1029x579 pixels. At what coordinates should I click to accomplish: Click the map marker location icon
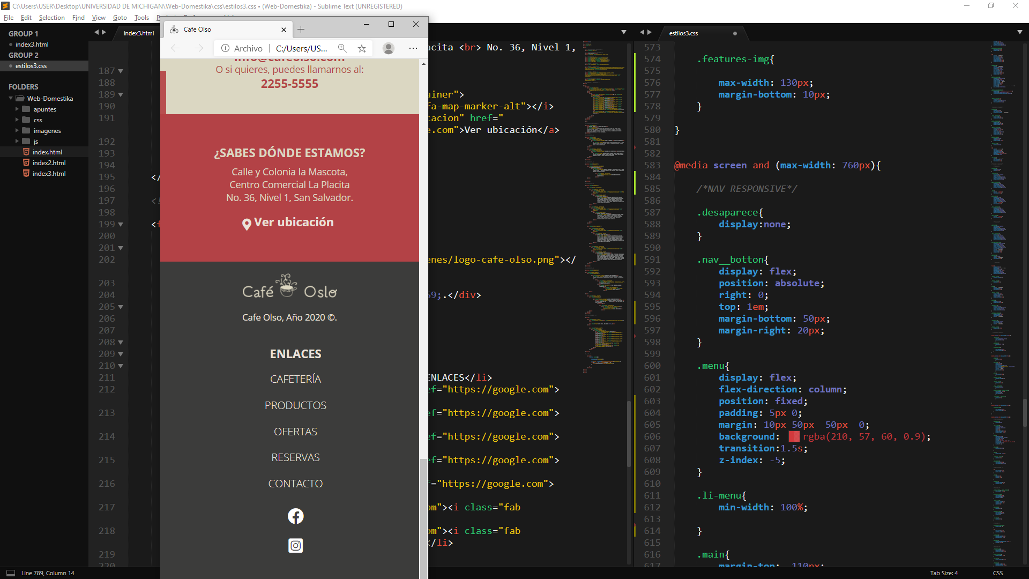(247, 224)
